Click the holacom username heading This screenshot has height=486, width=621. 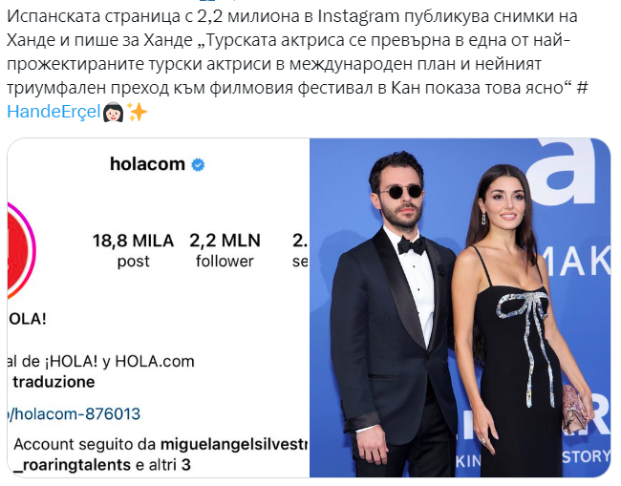tap(147, 164)
